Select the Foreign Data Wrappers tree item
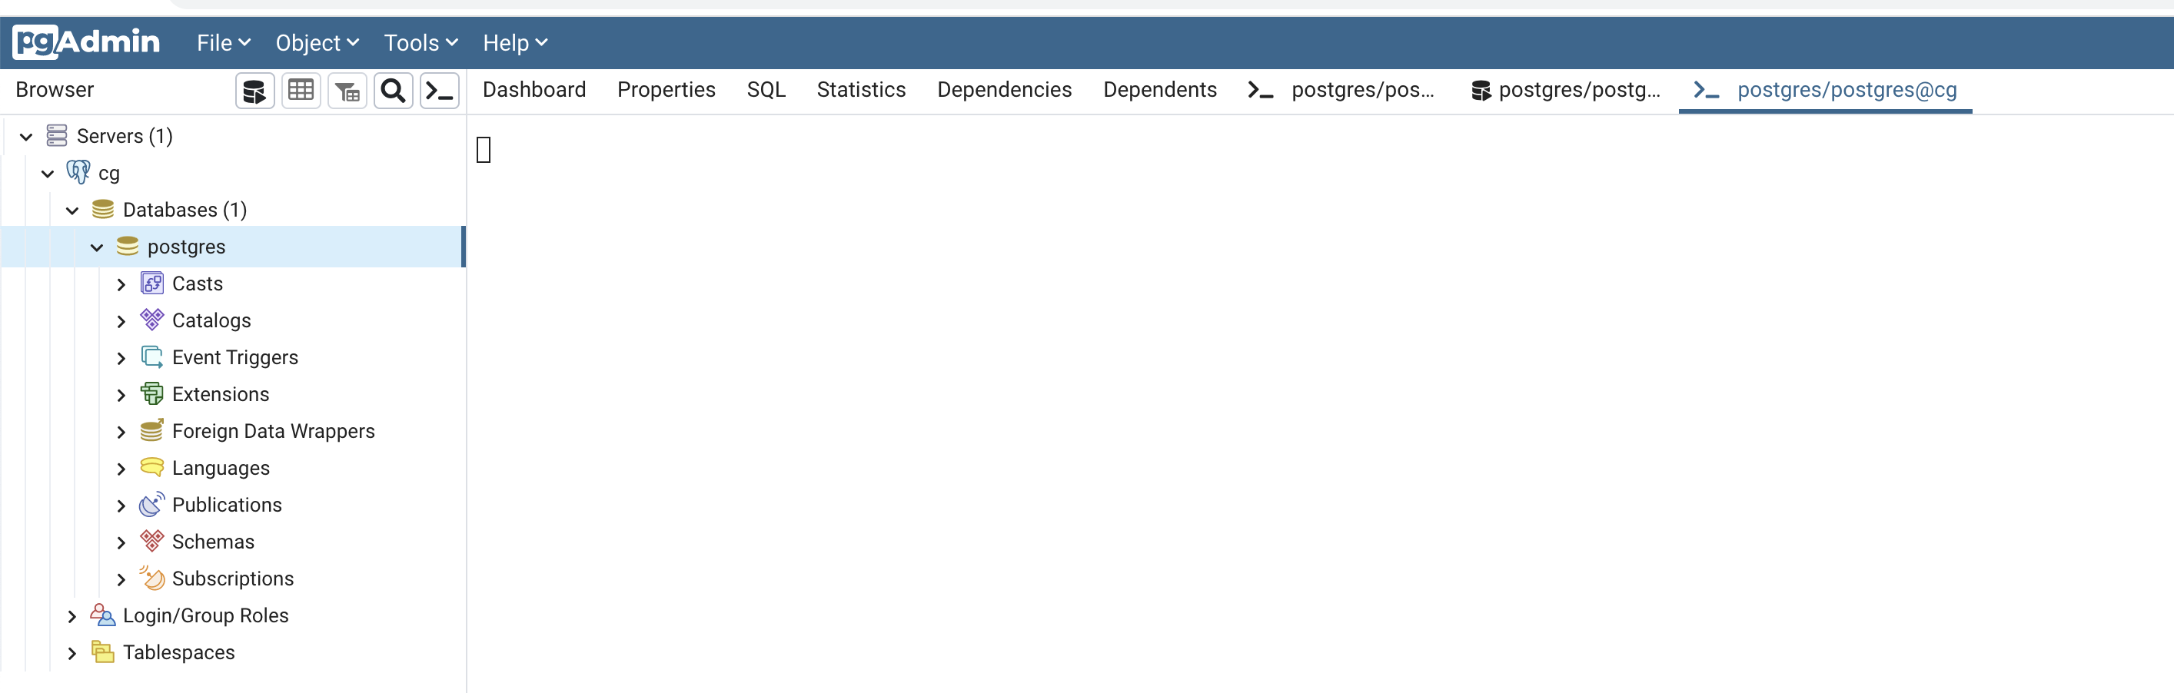Viewport: 2174px width, 693px height. (x=273, y=431)
